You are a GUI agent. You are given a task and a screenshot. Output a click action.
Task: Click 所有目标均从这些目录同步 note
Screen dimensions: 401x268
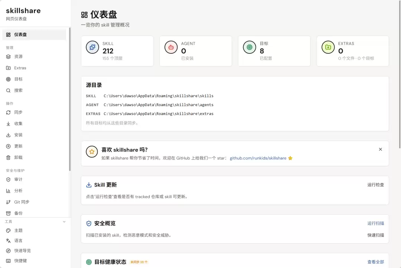click(113, 123)
